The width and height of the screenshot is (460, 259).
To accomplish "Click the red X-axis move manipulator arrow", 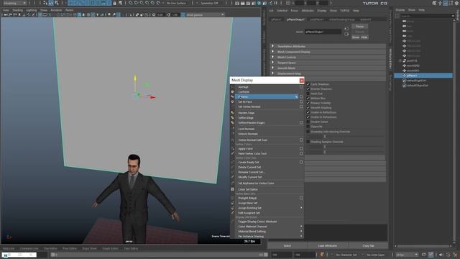I will pyautogui.click(x=153, y=97).
